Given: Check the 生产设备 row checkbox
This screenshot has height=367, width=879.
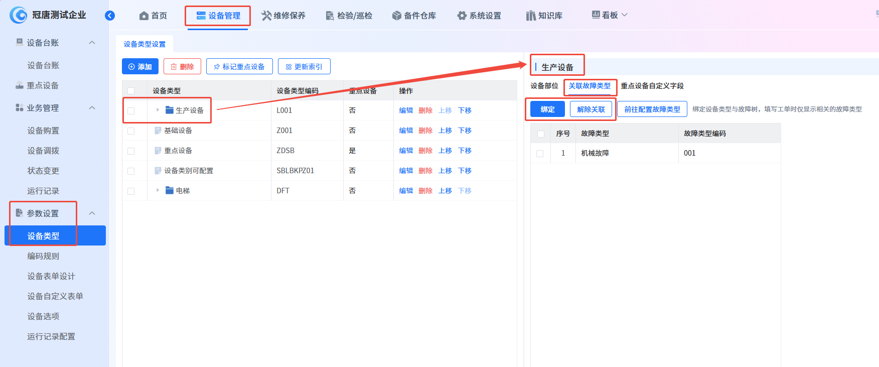Looking at the screenshot, I should 131,111.
